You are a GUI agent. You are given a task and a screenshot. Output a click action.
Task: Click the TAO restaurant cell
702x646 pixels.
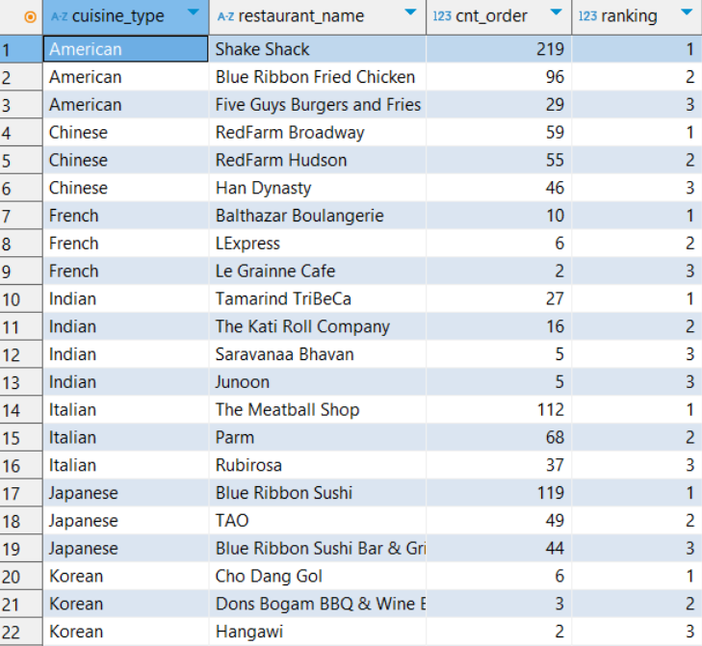pos(318,521)
